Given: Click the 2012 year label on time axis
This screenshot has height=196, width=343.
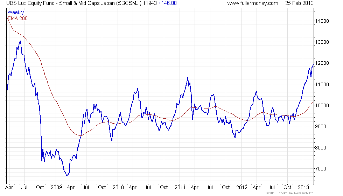Looking at the screenshot, I should (x=242, y=188).
